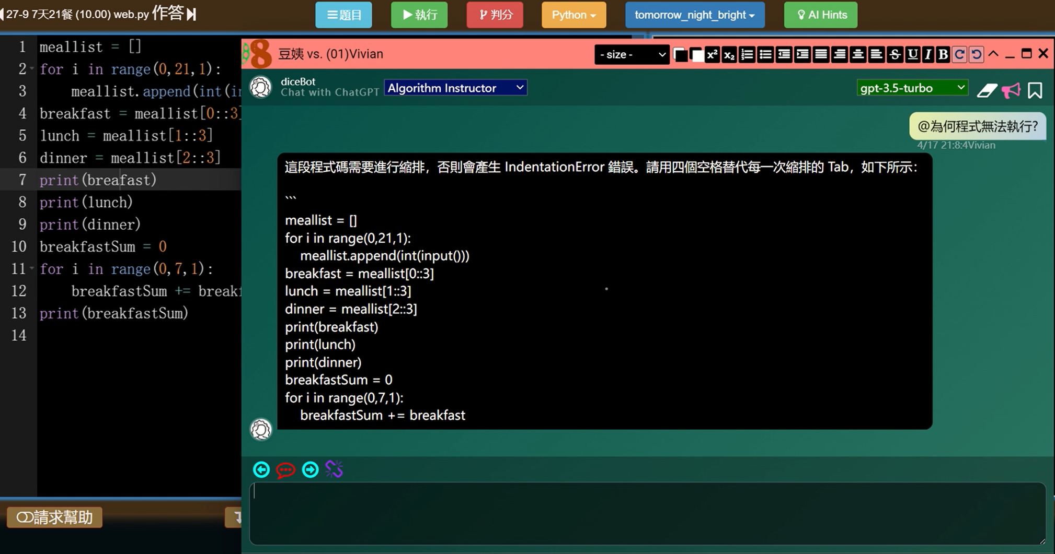Viewport: 1055px width, 554px height.
Task: Click the red speech bubble icon
Action: [x=285, y=470]
